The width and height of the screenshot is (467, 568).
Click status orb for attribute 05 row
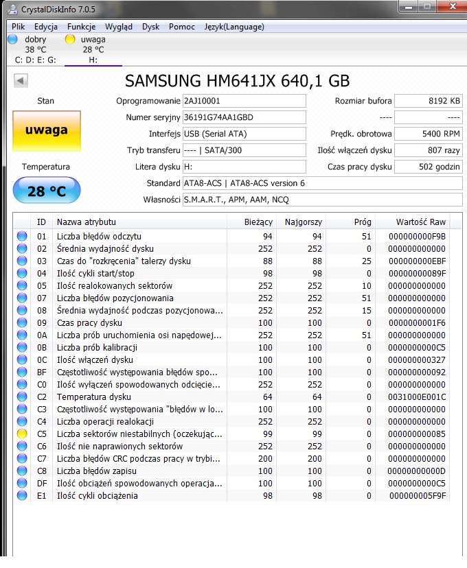[x=22, y=285]
